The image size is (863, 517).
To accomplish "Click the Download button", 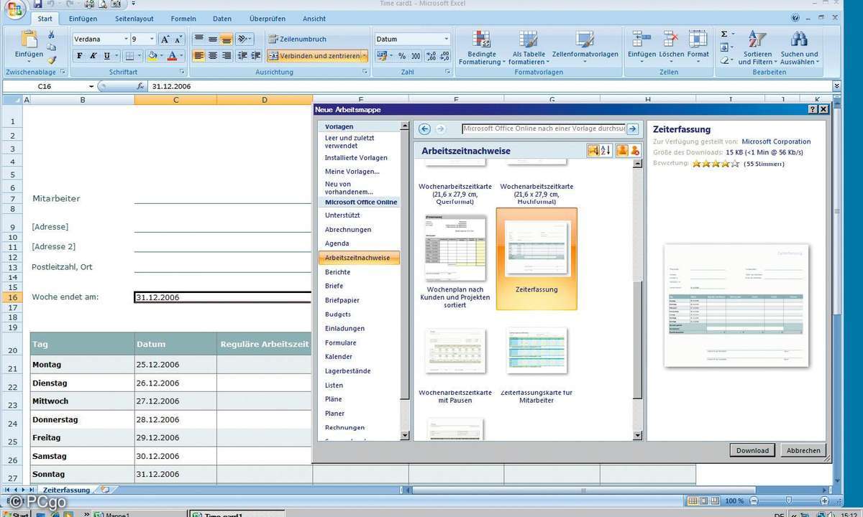I will pyautogui.click(x=753, y=450).
